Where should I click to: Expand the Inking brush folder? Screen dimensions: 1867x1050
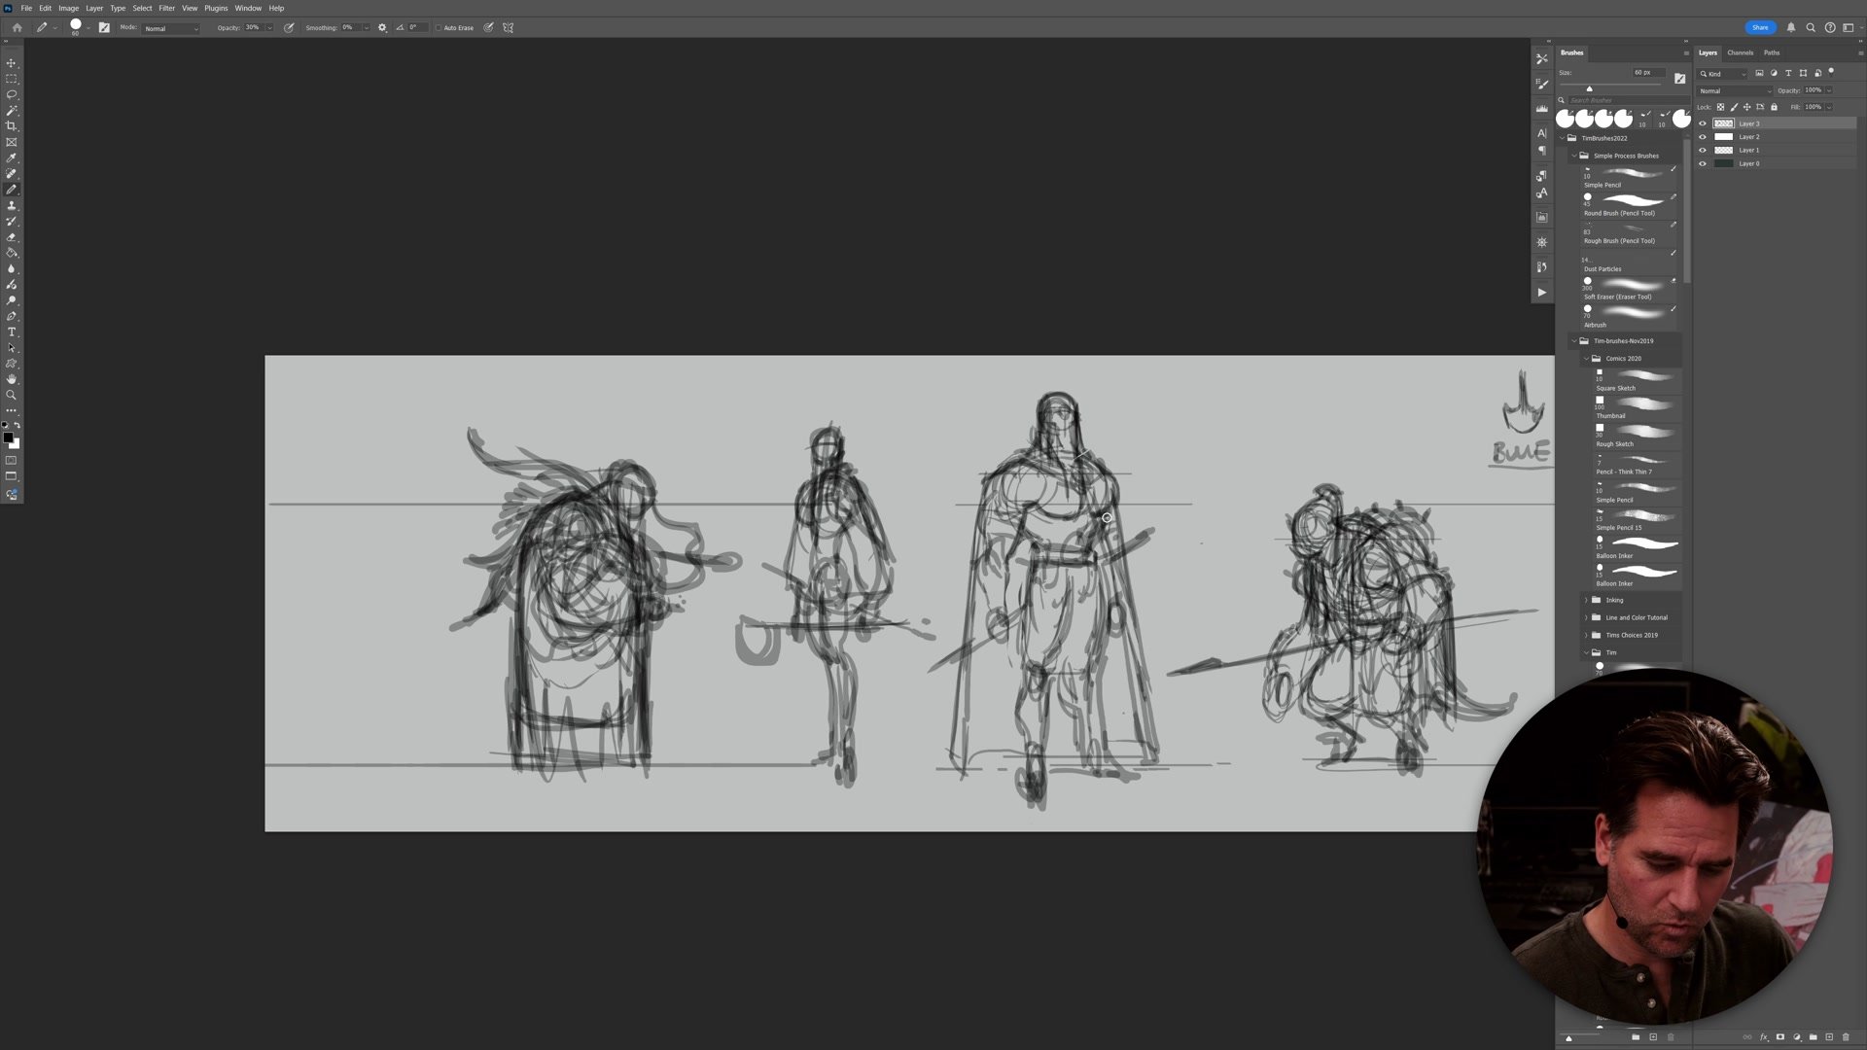click(1586, 600)
